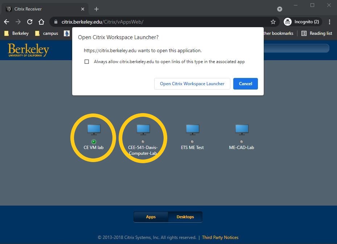Click the "Open Citrix Workspace Launcher?" dialog title
337x244 pixels.
coord(118,37)
